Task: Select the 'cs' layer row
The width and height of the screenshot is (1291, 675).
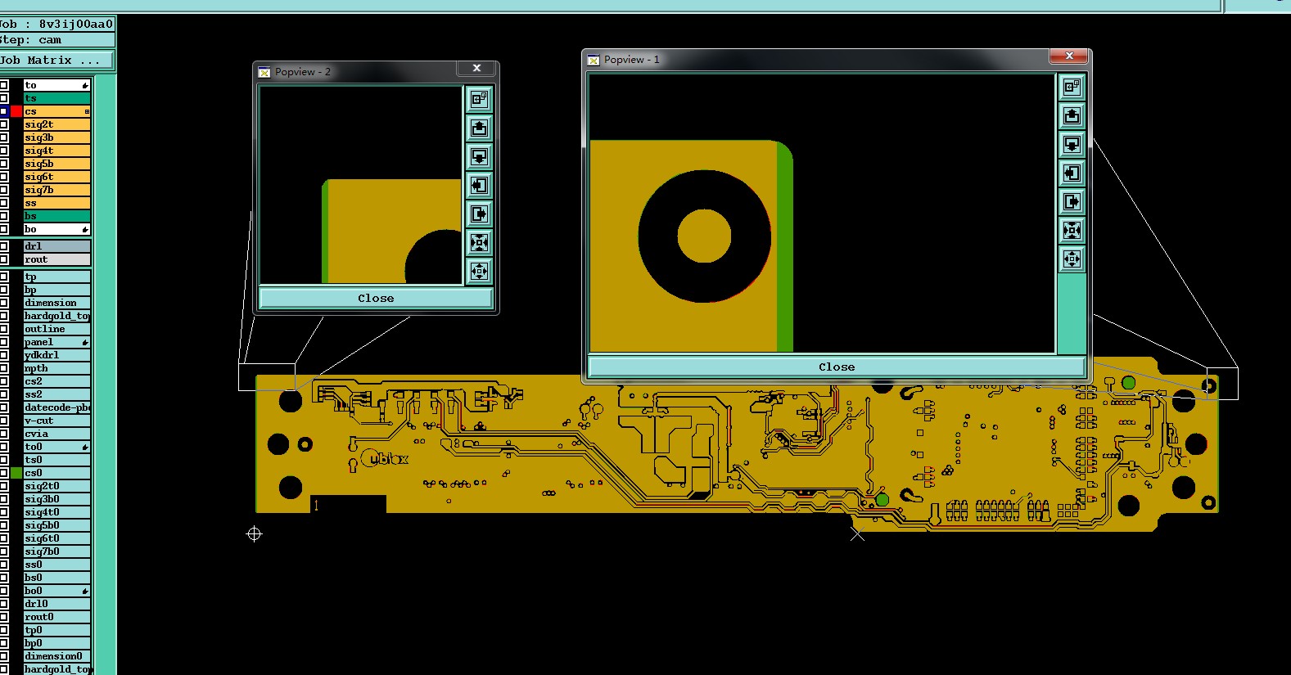Action: click(56, 111)
